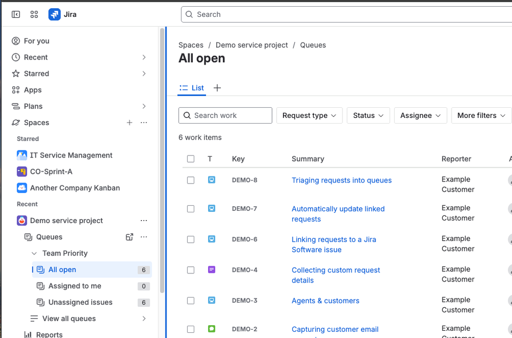Open Capturing customer email issue
Screen dimensions: 512x338
tap(335, 329)
